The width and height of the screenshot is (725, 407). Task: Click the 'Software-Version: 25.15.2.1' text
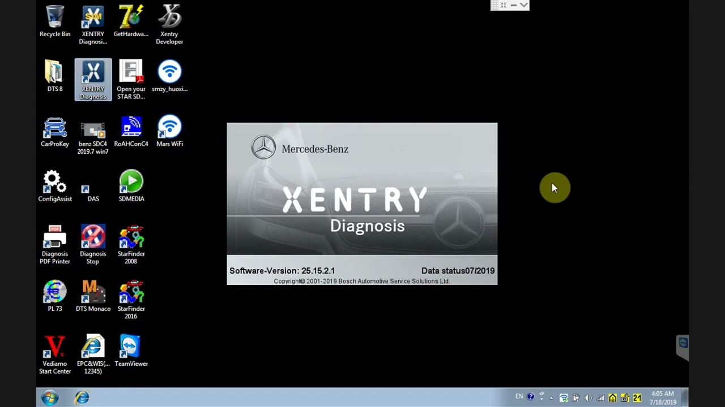click(282, 271)
